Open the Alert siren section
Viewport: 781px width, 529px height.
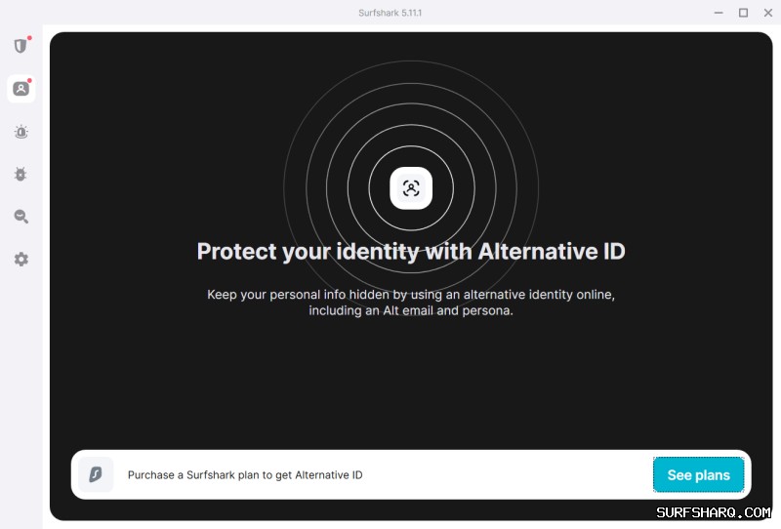21,132
